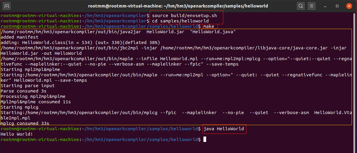Open a new terminal tab
This screenshot has width=357, height=153.
(7, 6)
